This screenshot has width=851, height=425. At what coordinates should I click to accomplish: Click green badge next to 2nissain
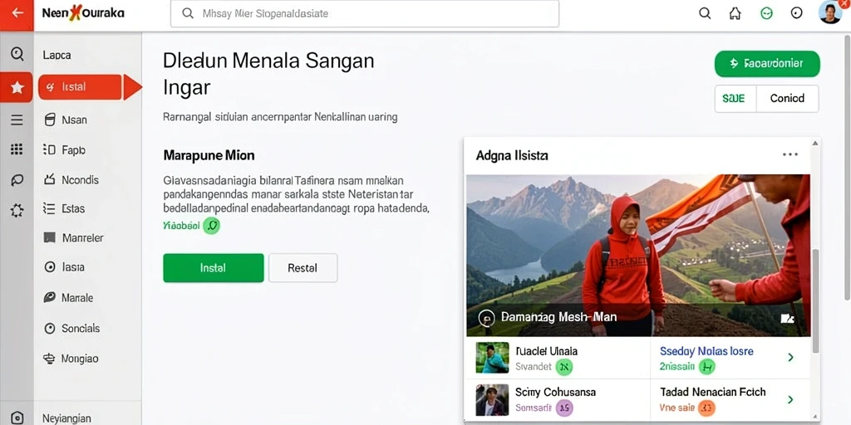pyautogui.click(x=706, y=367)
